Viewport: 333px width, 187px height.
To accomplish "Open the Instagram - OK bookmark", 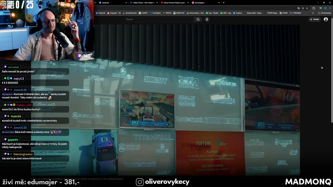I will pyautogui.click(x=114, y=13).
